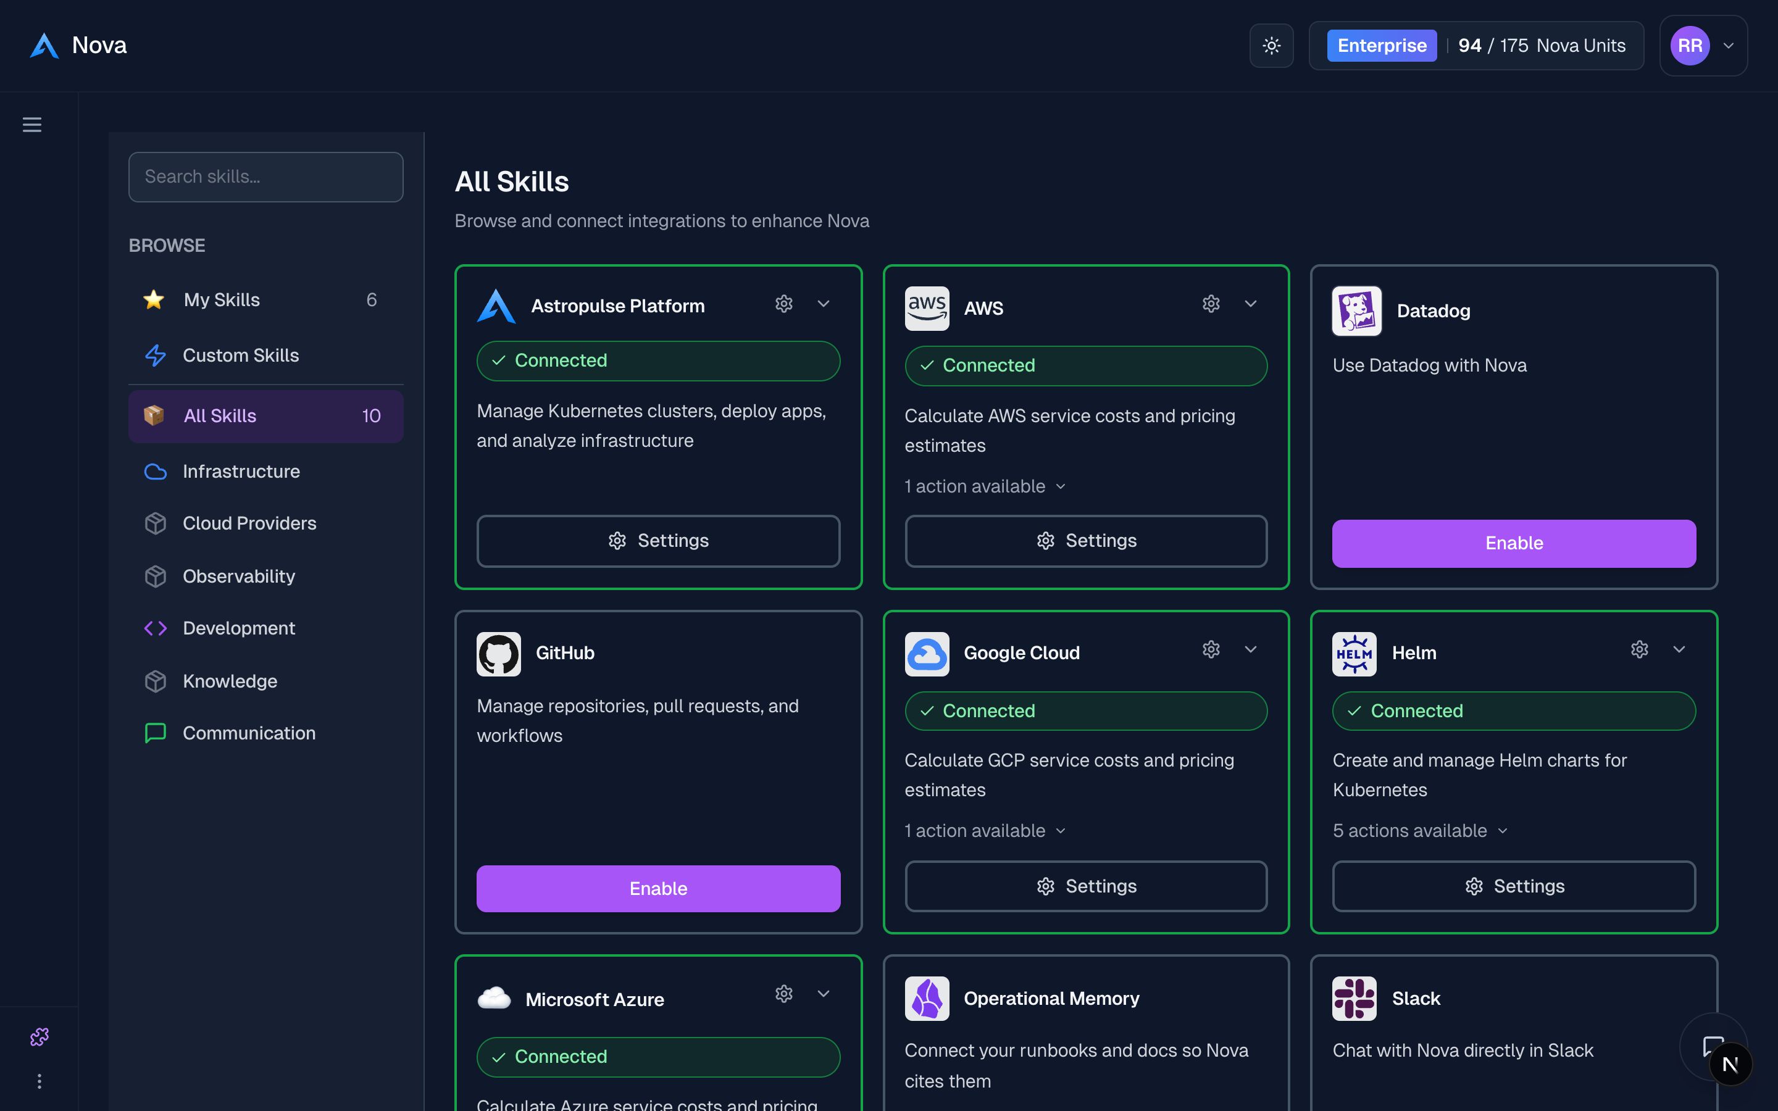Click the '94 / 175 Nova Units' usage text
Image resolution: width=1778 pixels, height=1111 pixels.
pos(1542,46)
